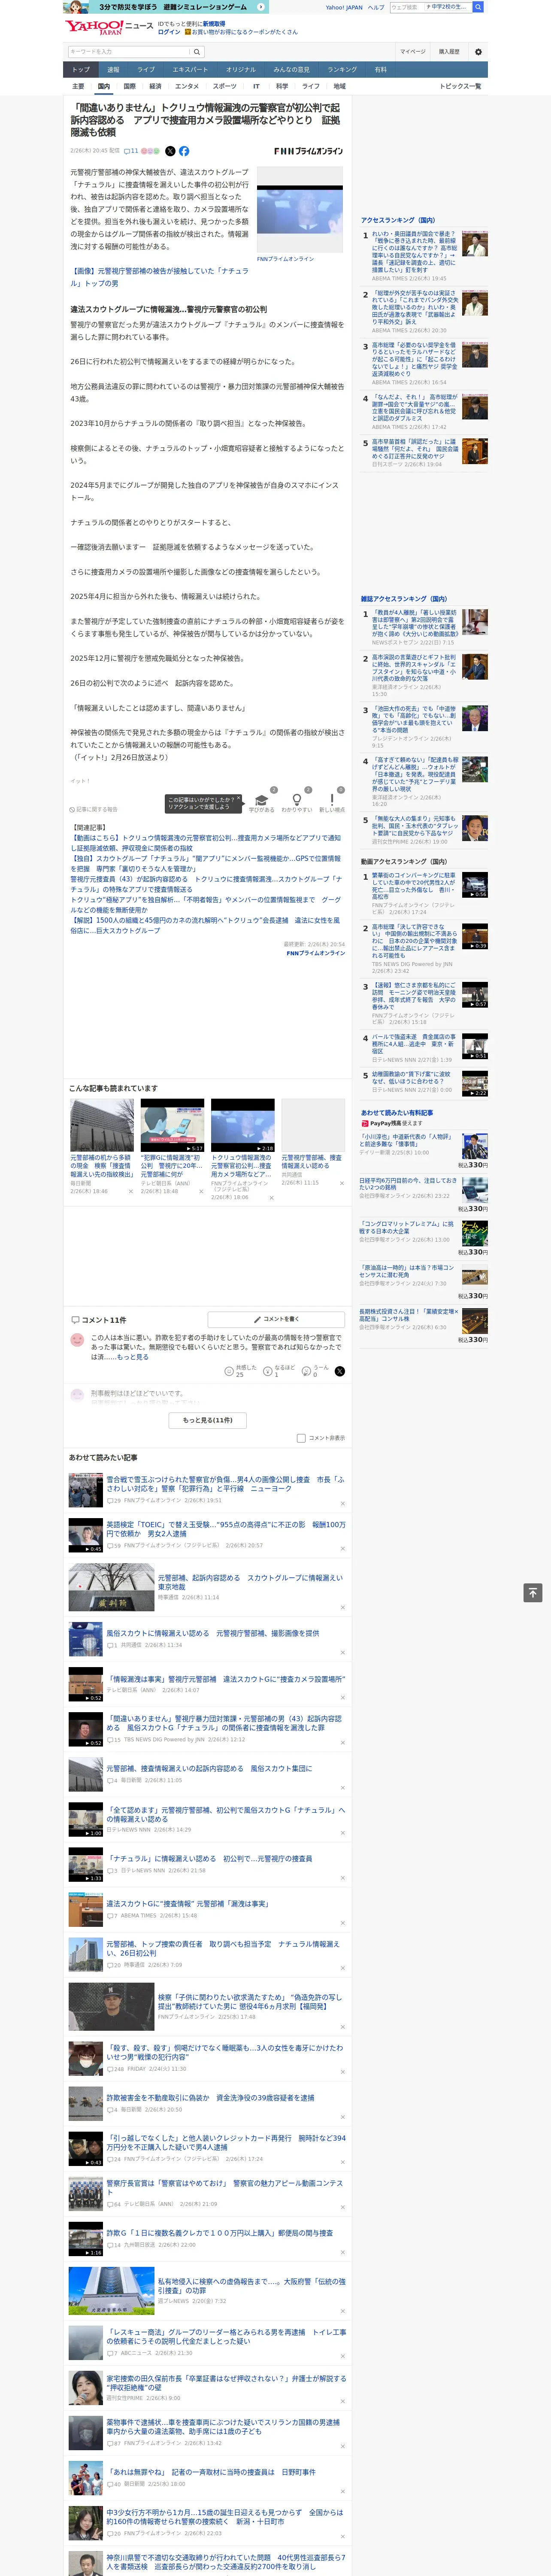Select the トップ tab
This screenshot has height=2576, width=551.
pyautogui.click(x=81, y=70)
